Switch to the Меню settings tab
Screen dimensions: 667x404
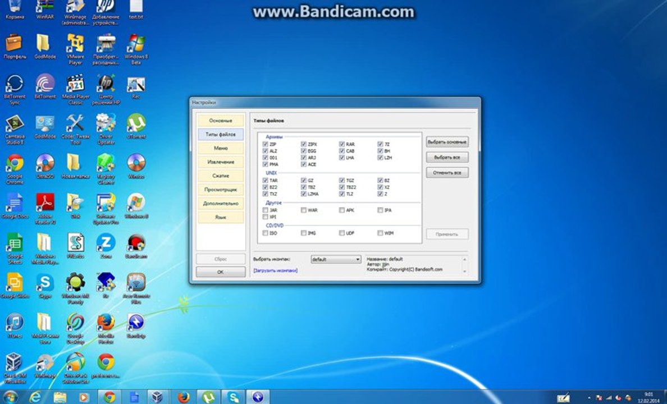pos(220,149)
